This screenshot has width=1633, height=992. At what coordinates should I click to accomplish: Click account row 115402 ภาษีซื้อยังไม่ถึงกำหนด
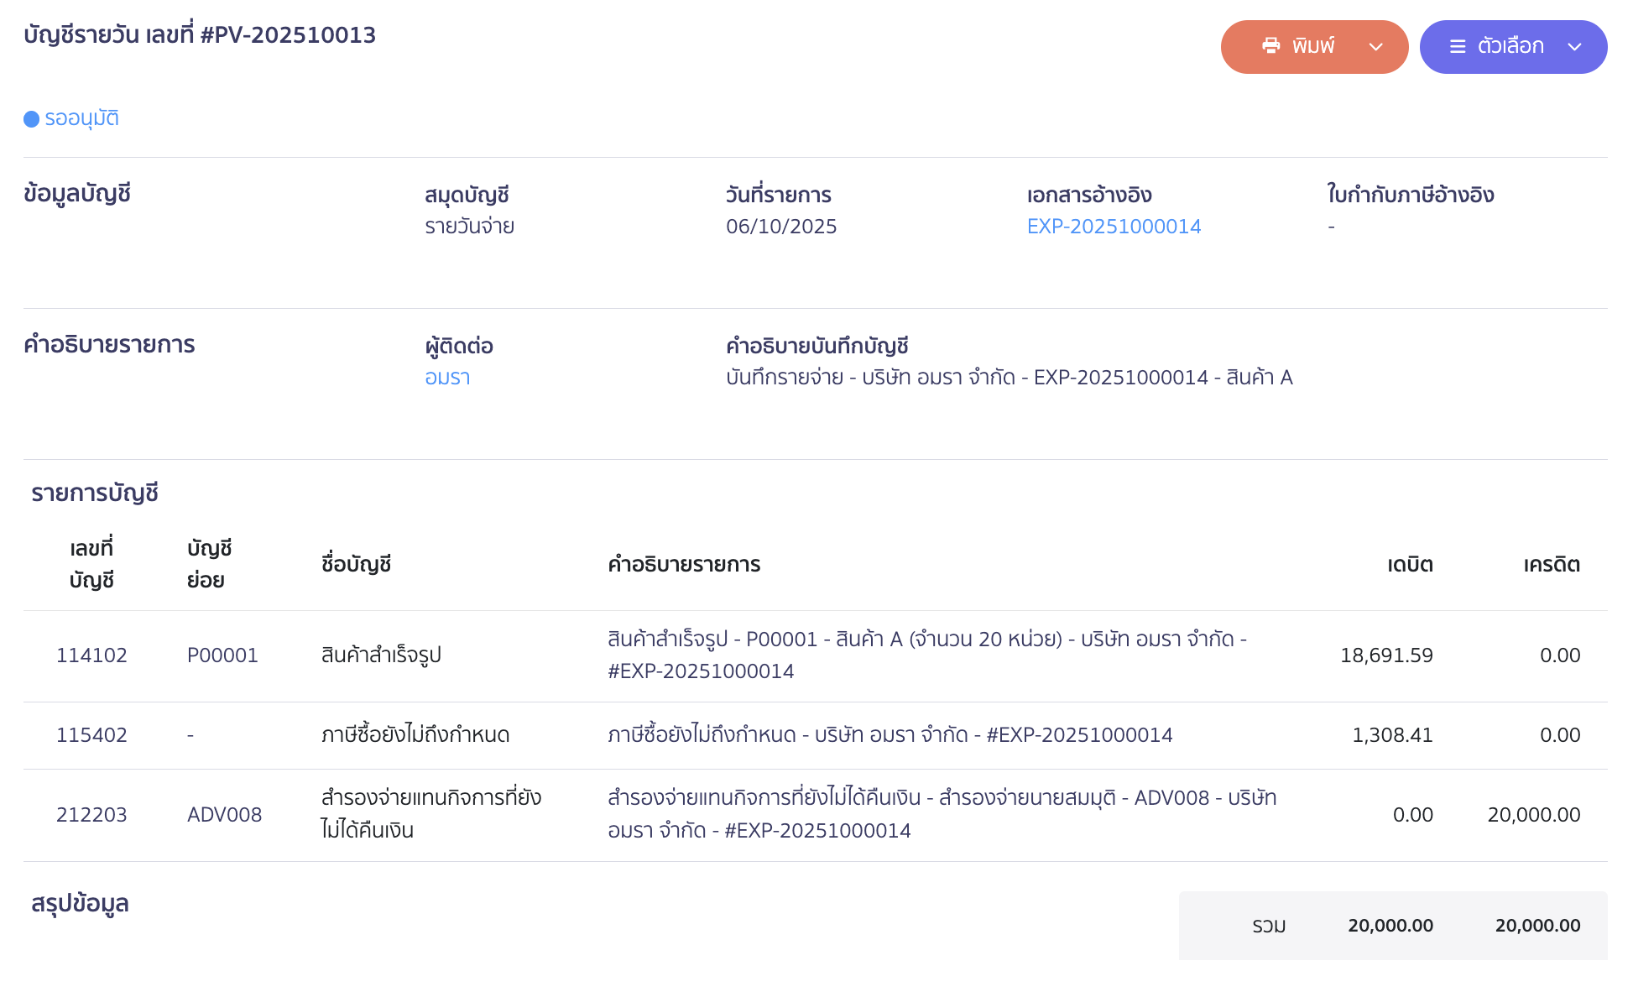point(414,734)
